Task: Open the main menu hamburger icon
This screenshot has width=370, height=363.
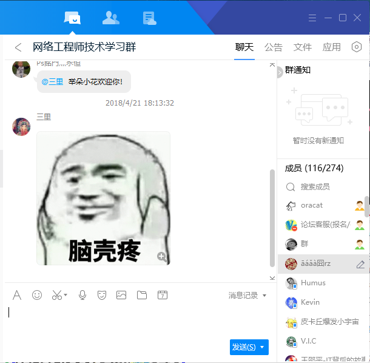Action: pyautogui.click(x=312, y=18)
